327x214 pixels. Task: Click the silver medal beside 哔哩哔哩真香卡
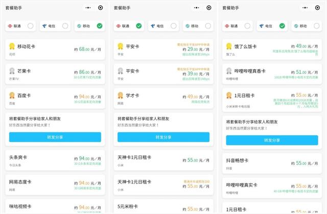pyautogui.click(x=229, y=71)
